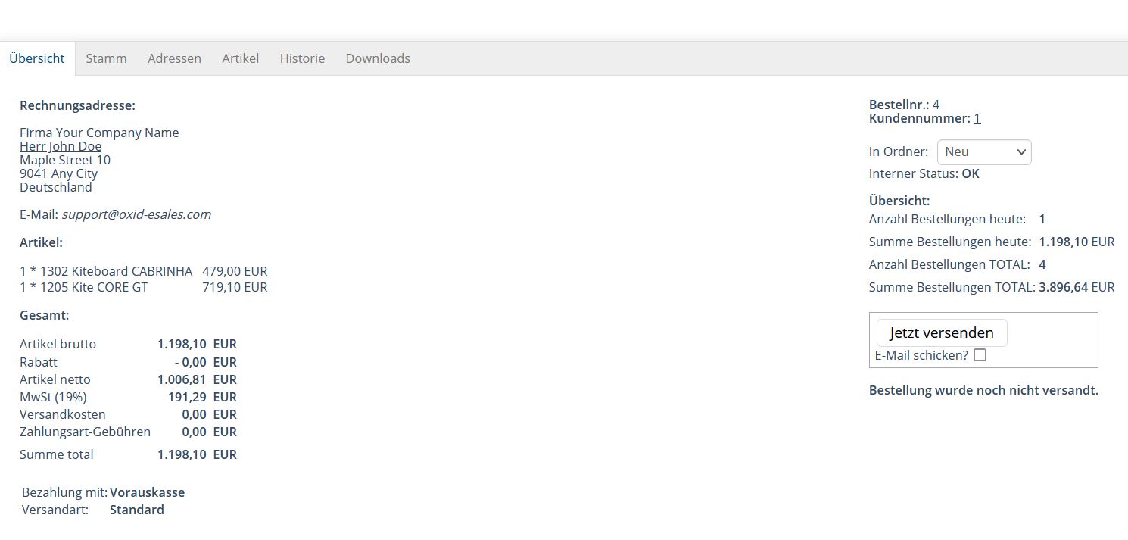This screenshot has width=1128, height=540.
Task: Open the Stamm tab
Action: 106,58
